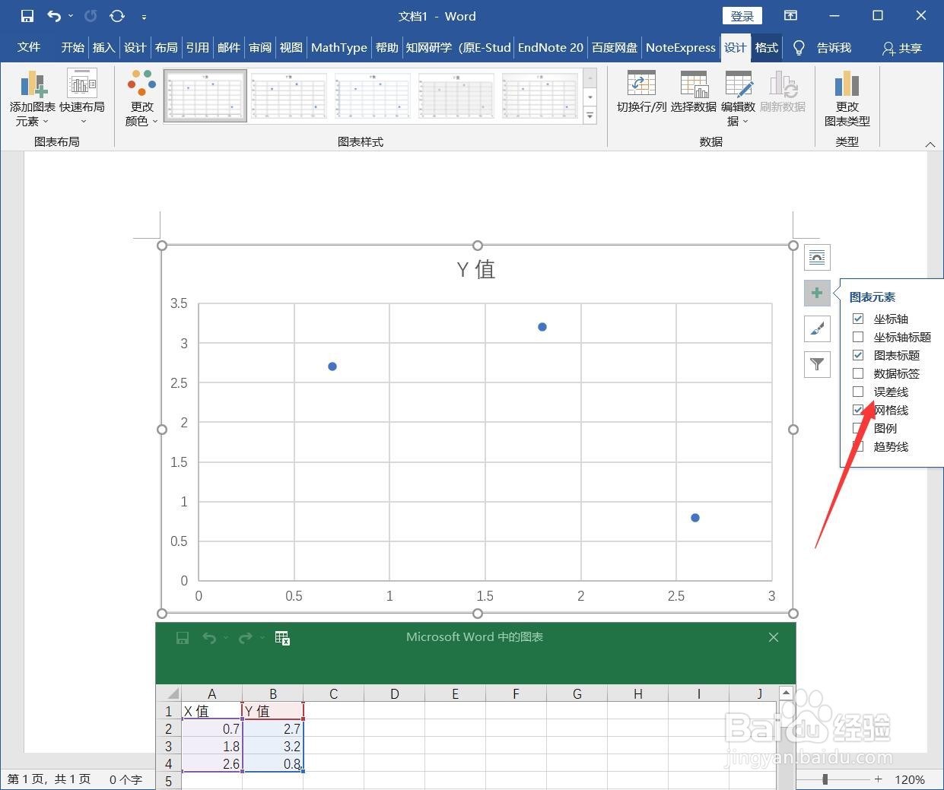
Task: Click undo in chart data window
Action: (x=209, y=638)
